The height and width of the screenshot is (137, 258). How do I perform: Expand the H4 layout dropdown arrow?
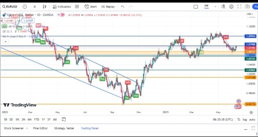click(215, 7)
